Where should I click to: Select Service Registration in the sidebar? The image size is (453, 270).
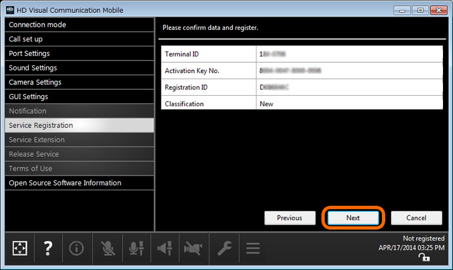[79, 126]
